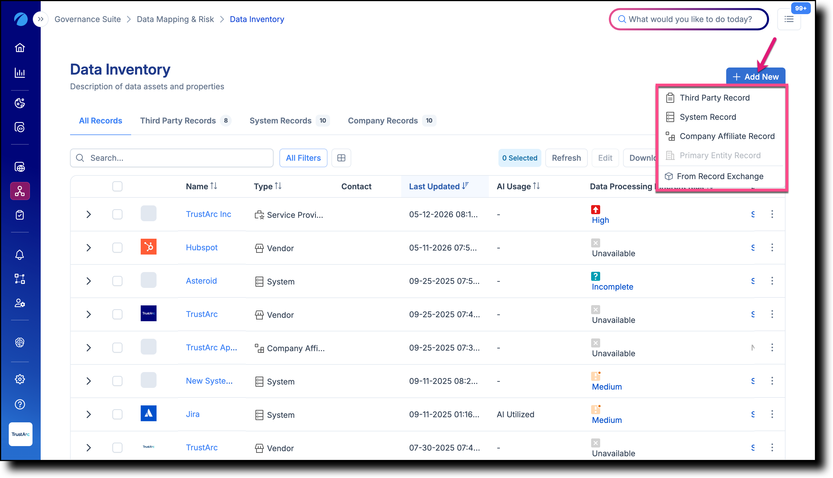Open All Filters
Viewport: 833px width, 478px height.
point(303,158)
